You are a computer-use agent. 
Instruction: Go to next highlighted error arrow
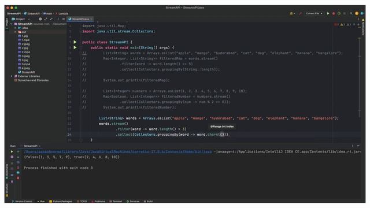coord(358,24)
